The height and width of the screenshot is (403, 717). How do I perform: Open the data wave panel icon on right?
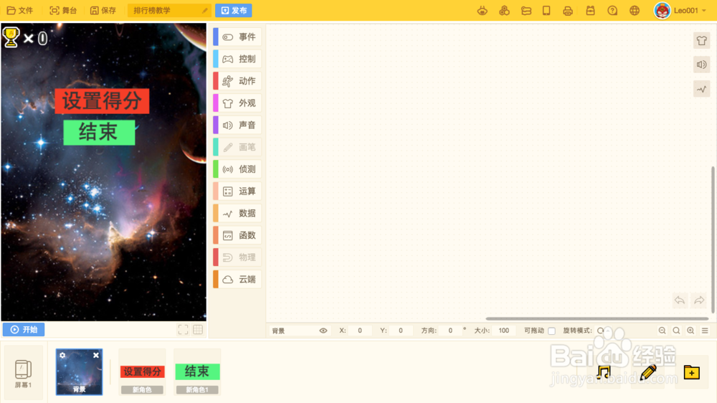(x=701, y=89)
